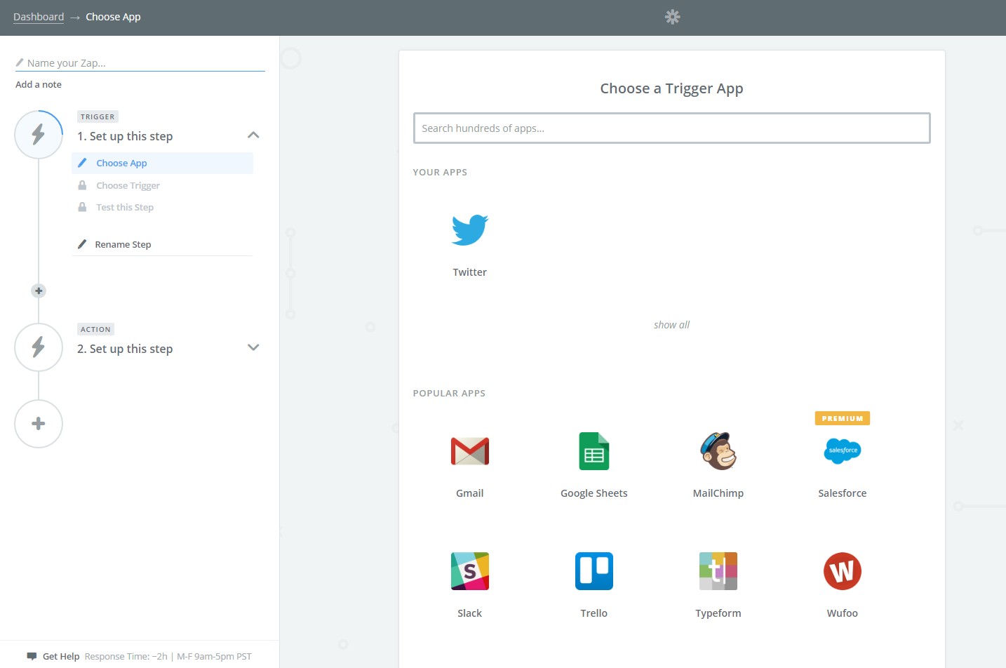Viewport: 1006px width, 668px height.
Task: Choose the Wufoo app icon
Action: 842,571
